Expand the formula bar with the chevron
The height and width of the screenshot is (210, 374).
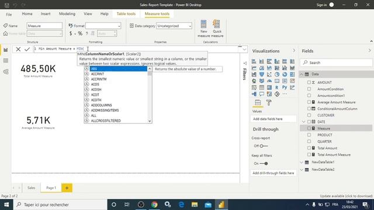click(244, 50)
